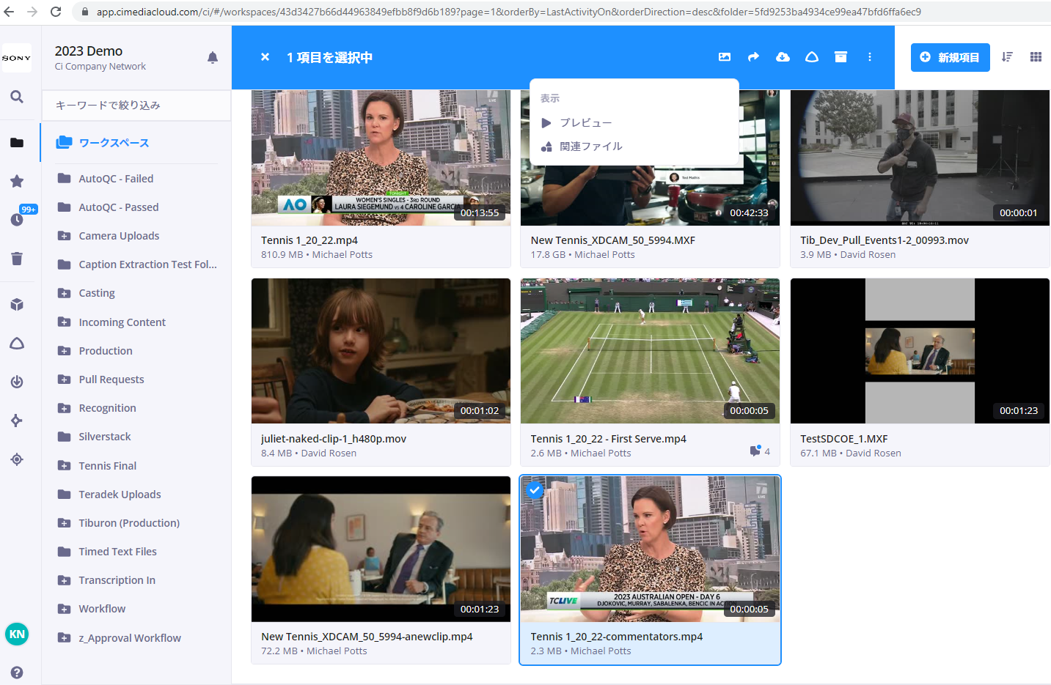Click file name Tennis 1_20_22-commentators.mp4
This screenshot has height=685, width=1051.
point(616,637)
